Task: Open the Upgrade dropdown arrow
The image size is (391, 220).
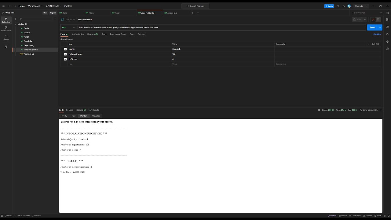Action: (367, 6)
